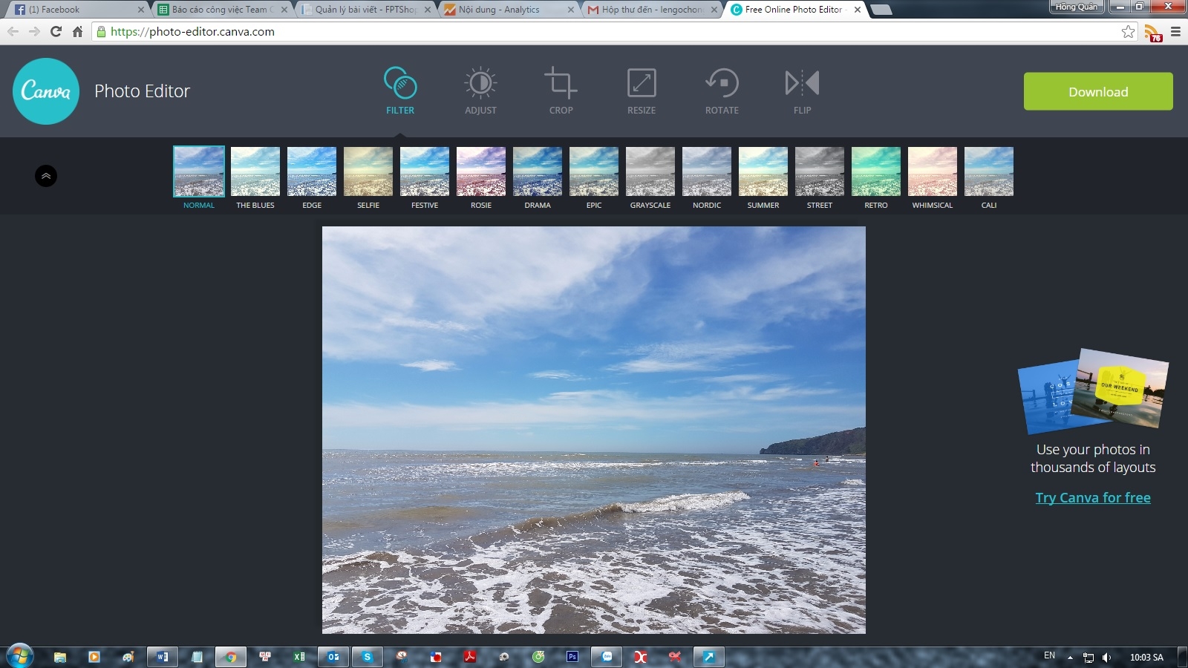Image resolution: width=1188 pixels, height=668 pixels.
Task: Open the Filter tool
Action: (400, 91)
